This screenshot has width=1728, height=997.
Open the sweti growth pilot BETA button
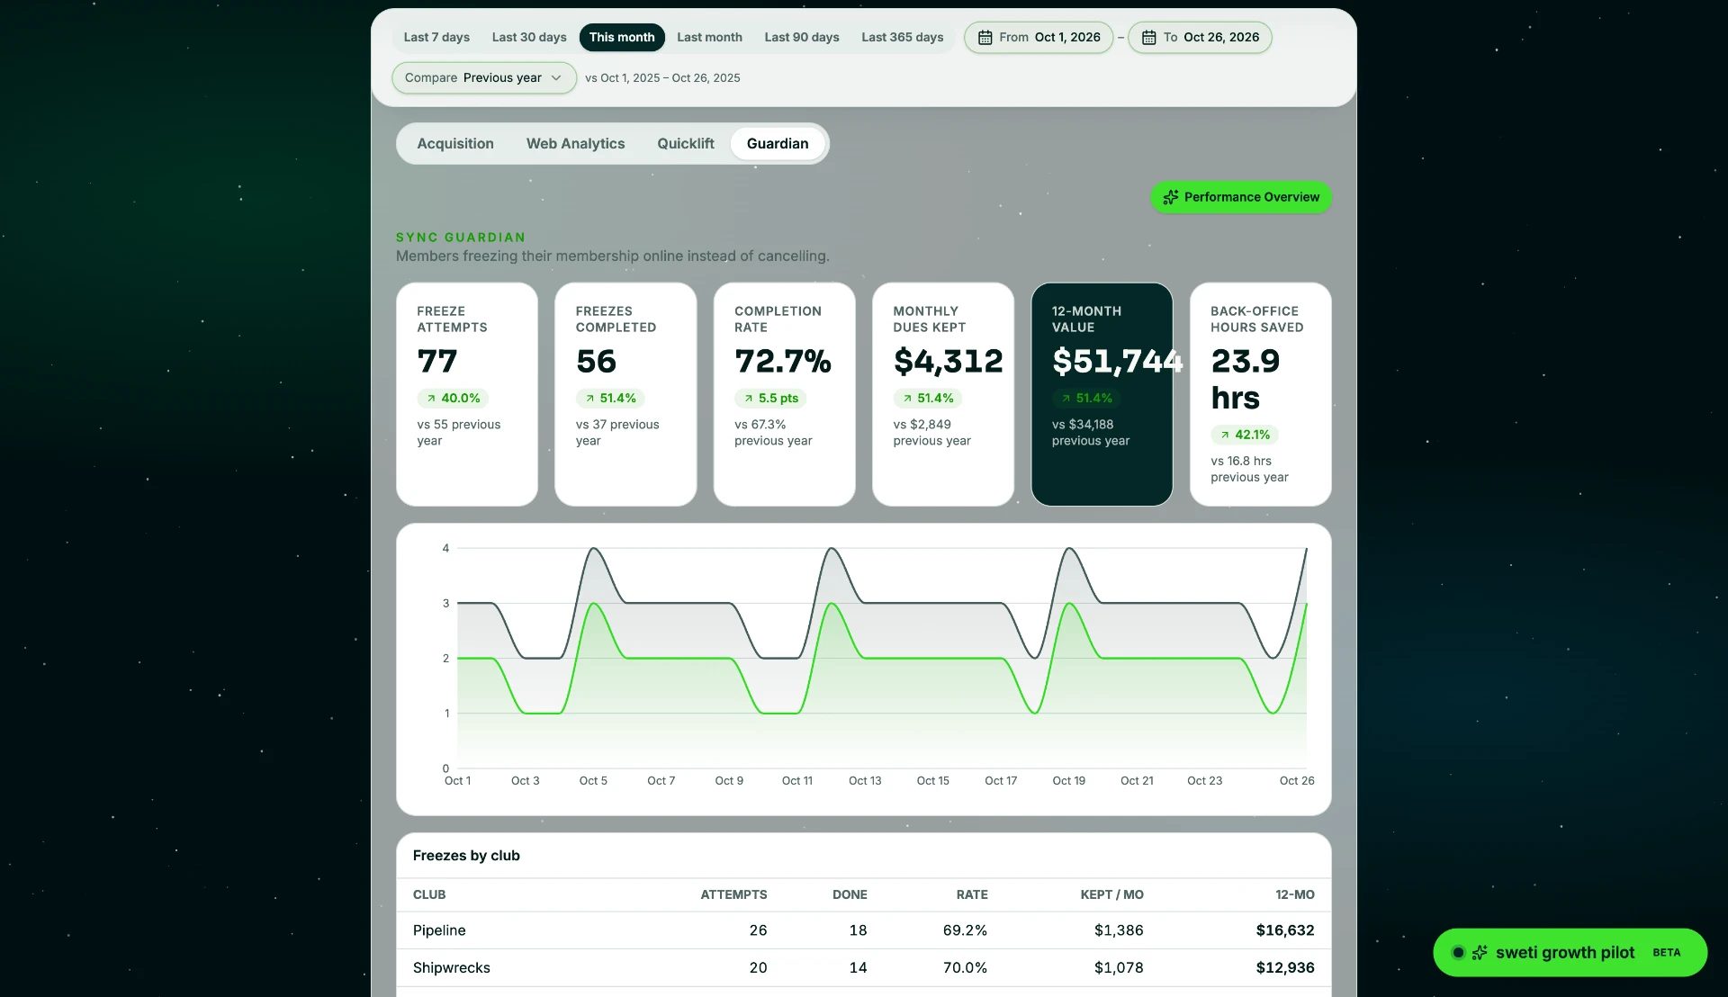[x=1570, y=952]
